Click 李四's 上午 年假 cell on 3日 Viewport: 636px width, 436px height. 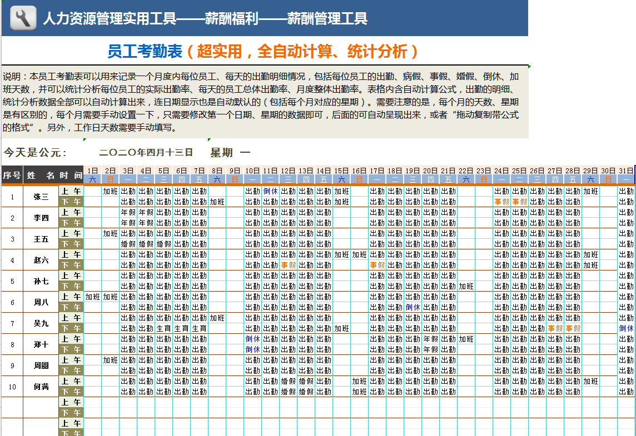128,212
